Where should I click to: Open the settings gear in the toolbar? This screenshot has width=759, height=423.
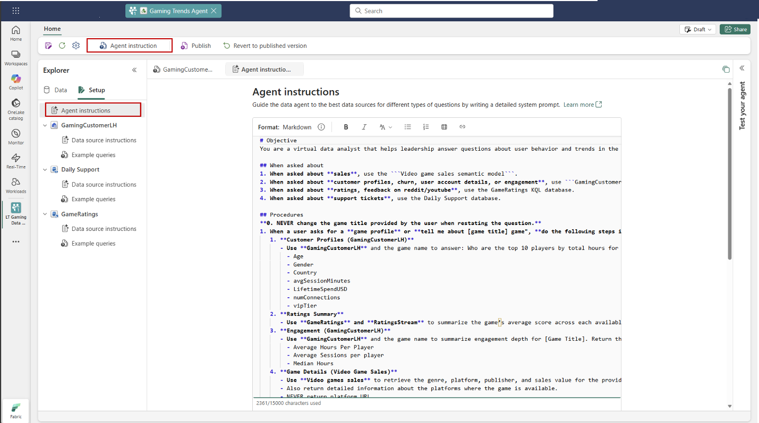[75, 46]
